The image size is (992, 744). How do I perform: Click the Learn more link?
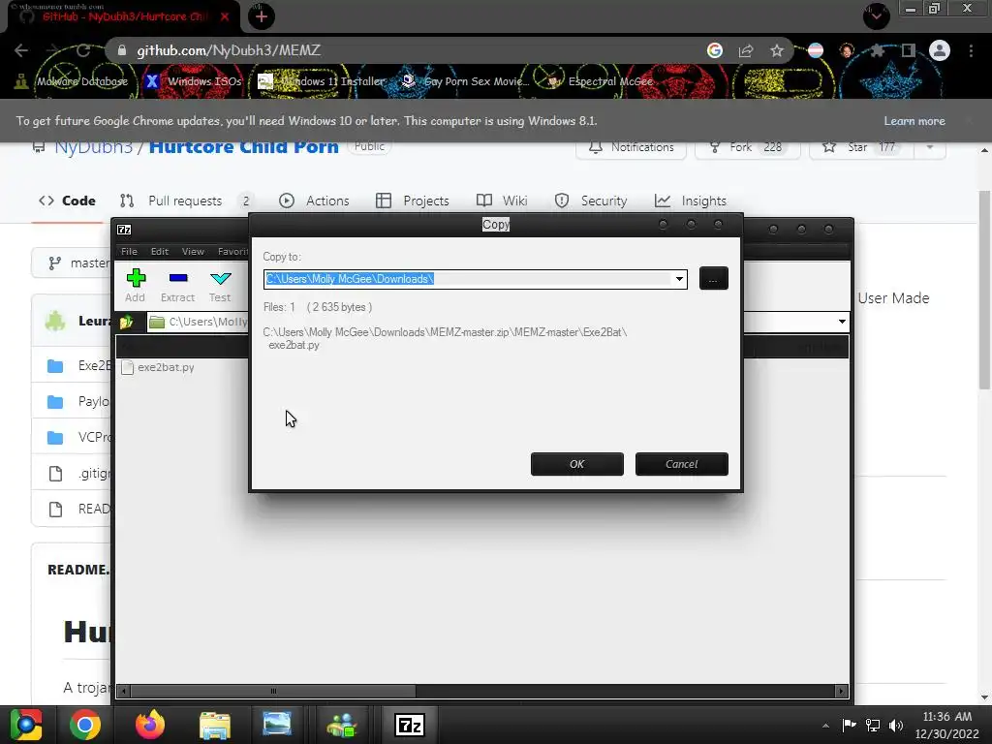pyautogui.click(x=914, y=121)
